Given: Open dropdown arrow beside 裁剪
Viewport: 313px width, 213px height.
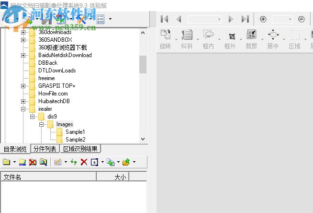Looking at the screenshot, I should coord(262,40).
